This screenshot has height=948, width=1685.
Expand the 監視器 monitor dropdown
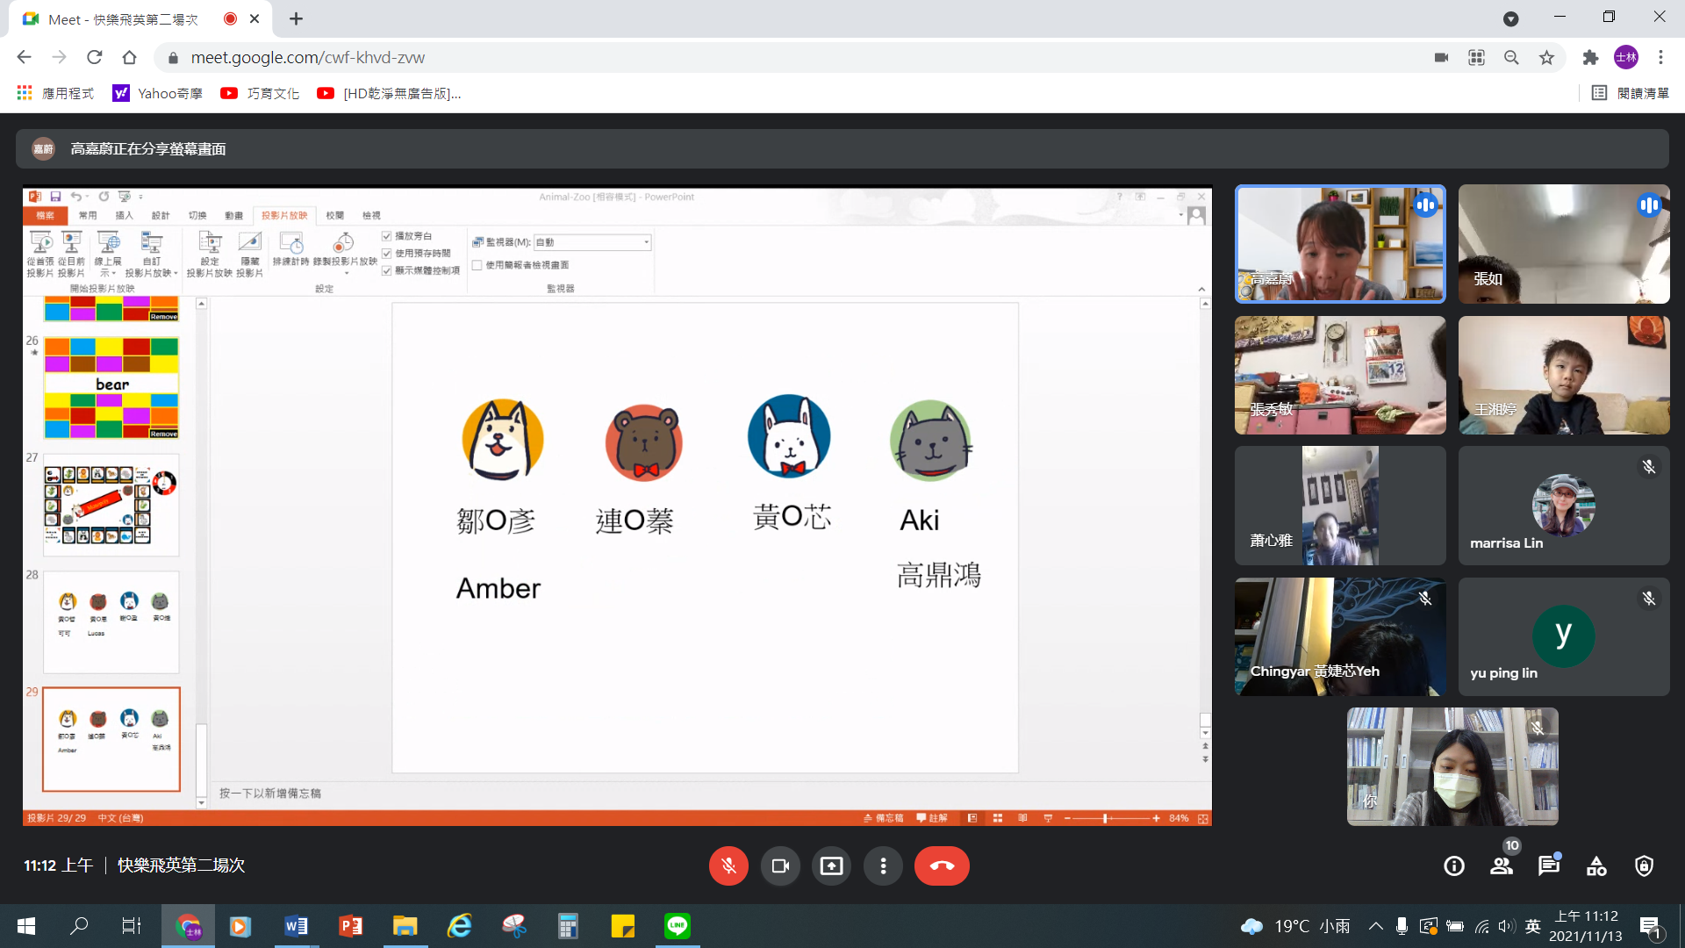click(x=647, y=242)
